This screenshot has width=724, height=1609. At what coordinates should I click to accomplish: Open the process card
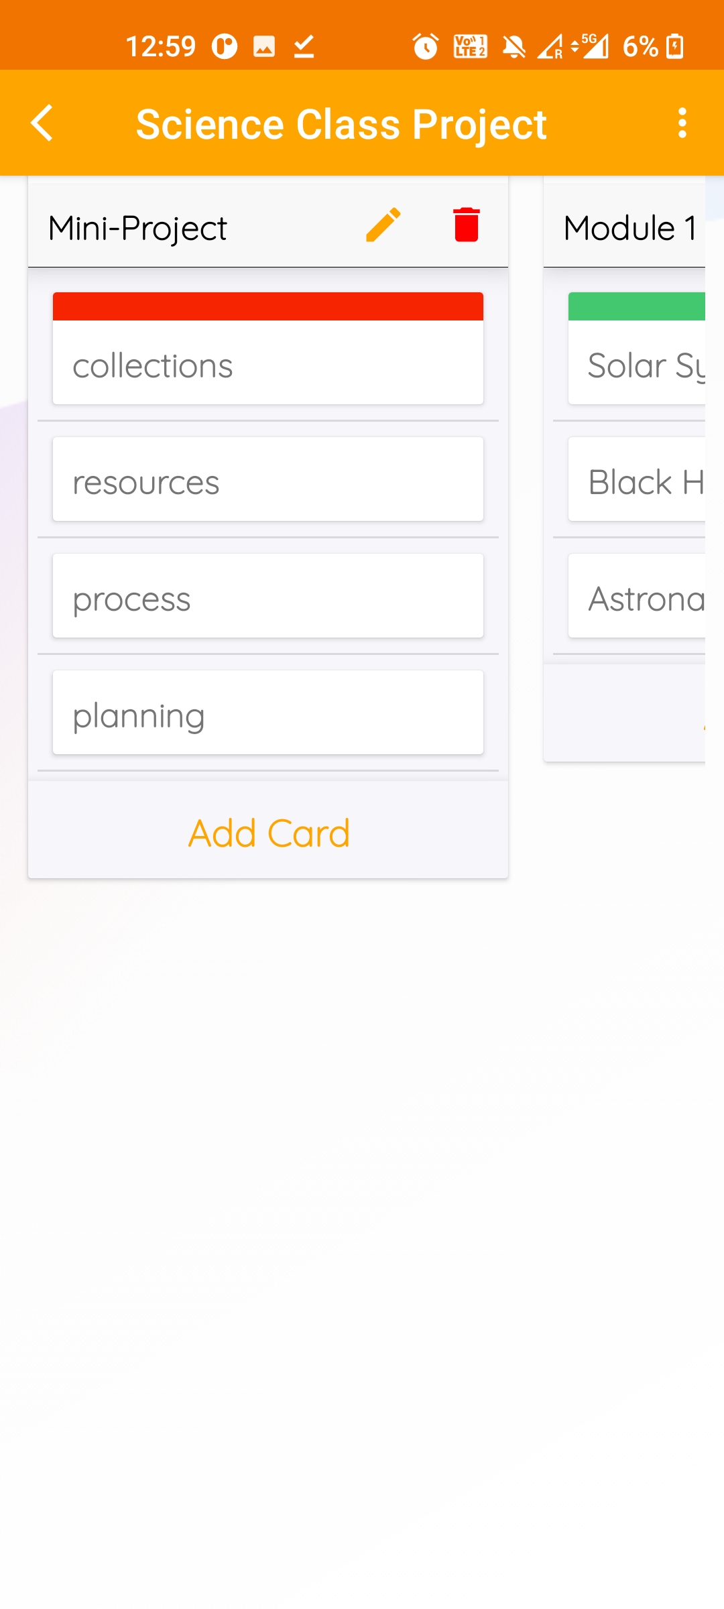268,596
